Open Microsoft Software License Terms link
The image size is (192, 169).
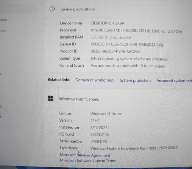pos(88,161)
